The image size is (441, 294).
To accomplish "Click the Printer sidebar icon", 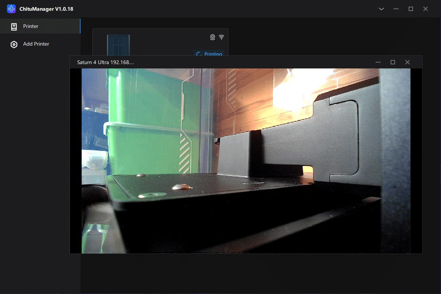I will pyautogui.click(x=14, y=26).
